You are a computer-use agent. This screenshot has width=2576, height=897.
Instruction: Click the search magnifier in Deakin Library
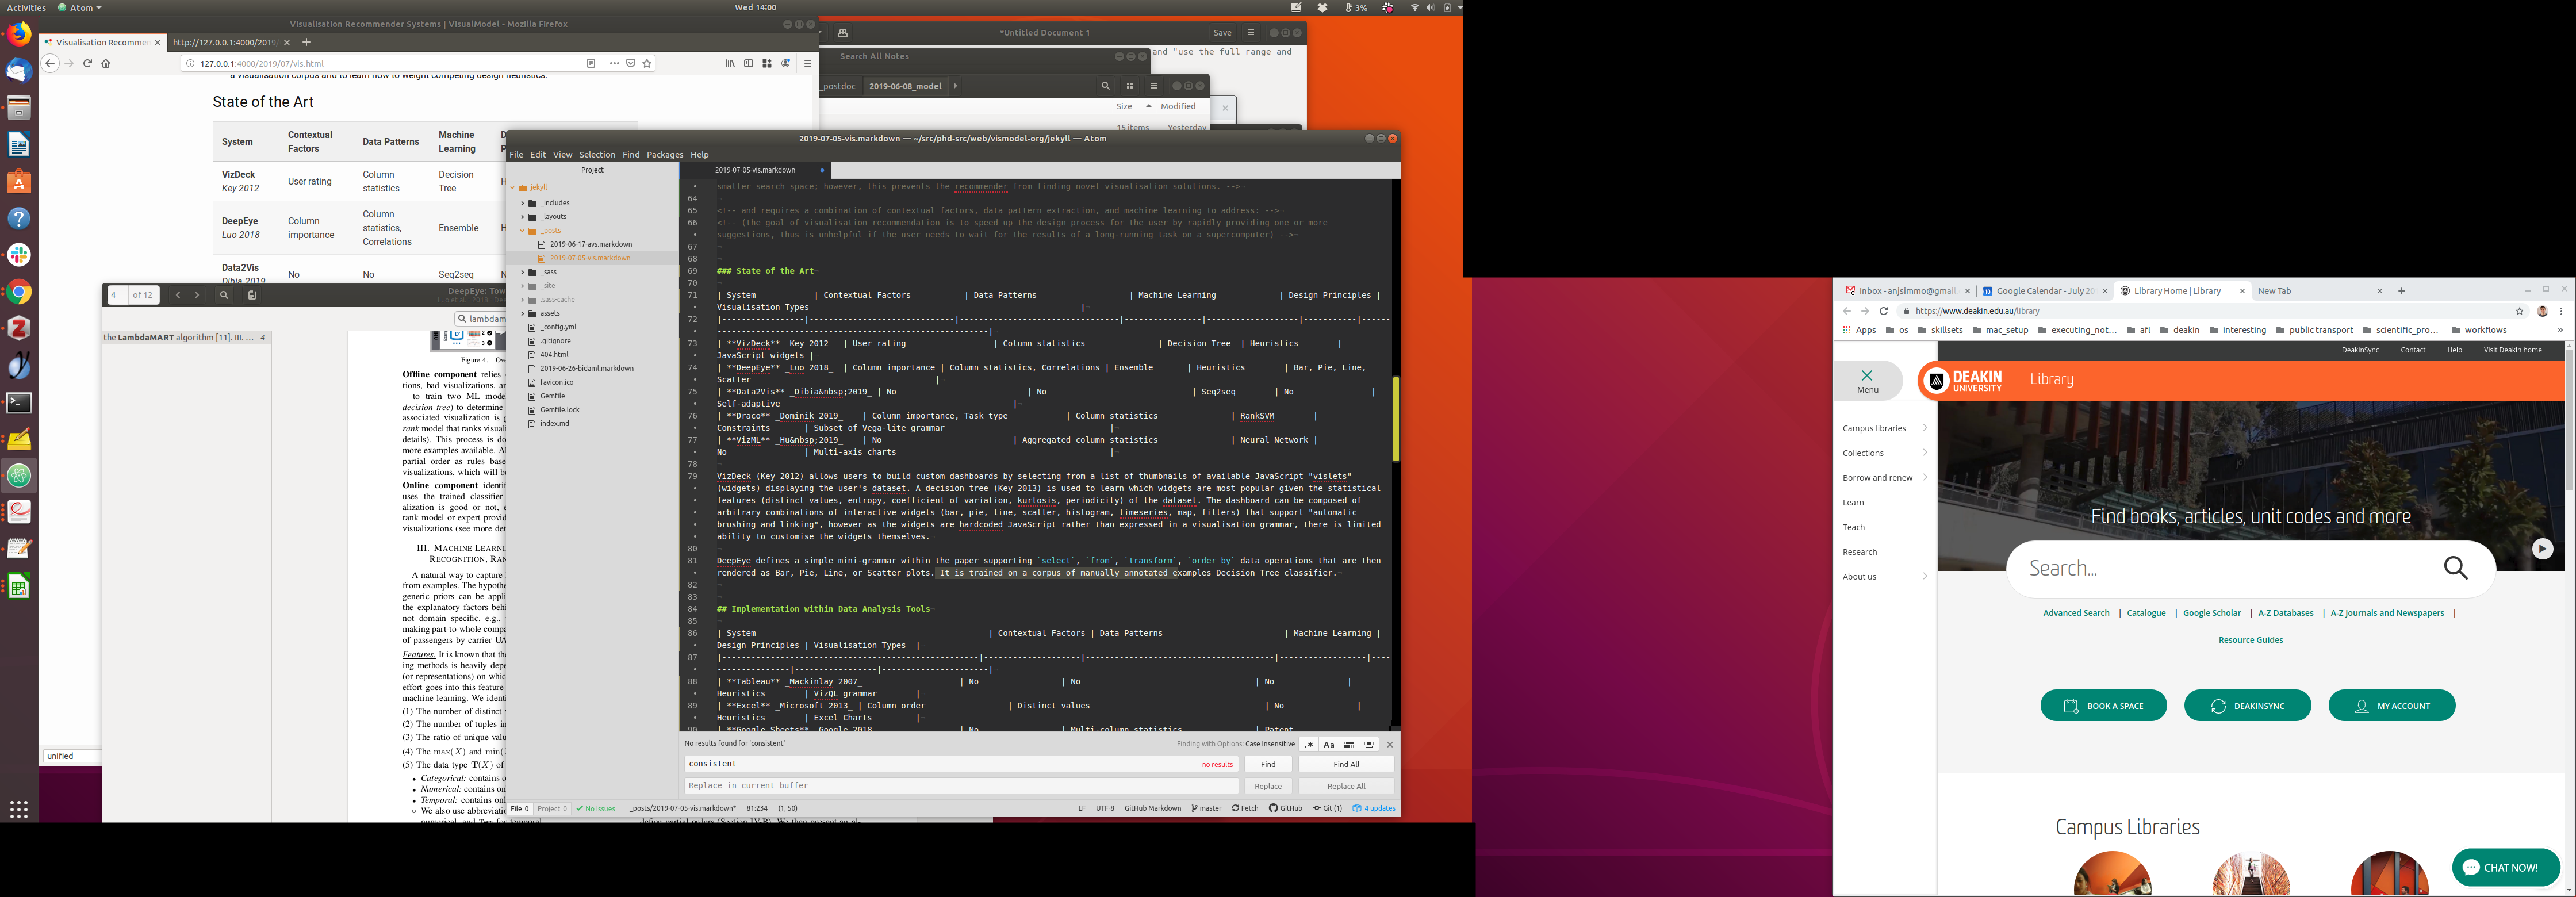click(2456, 568)
